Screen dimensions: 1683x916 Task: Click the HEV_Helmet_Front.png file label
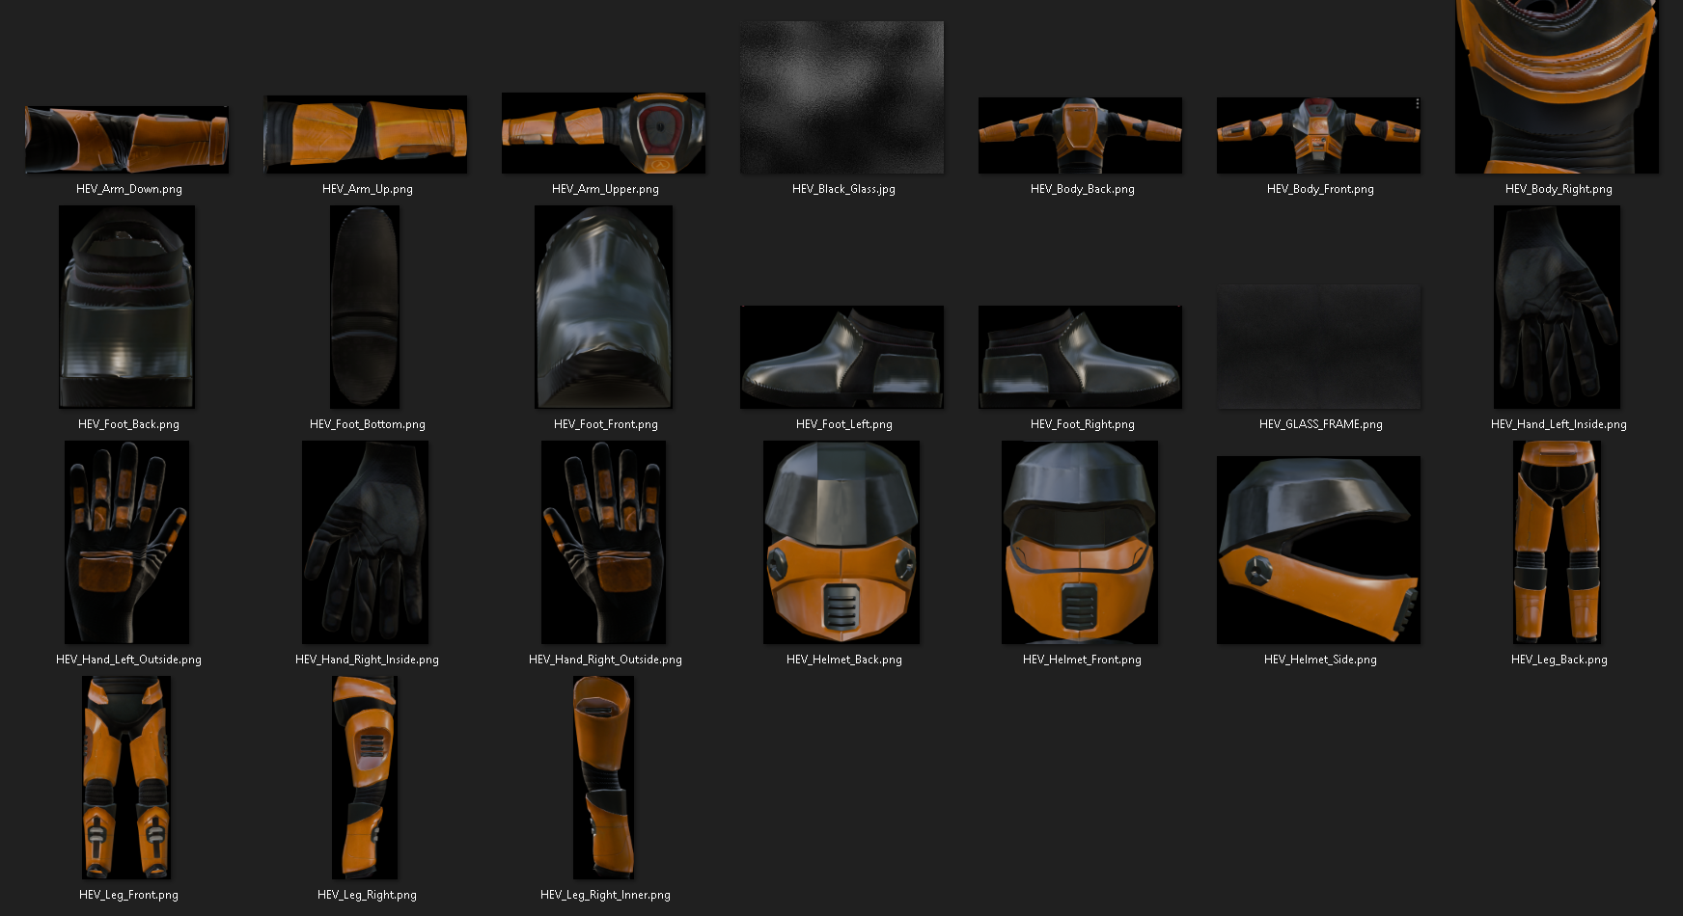coord(1083,660)
